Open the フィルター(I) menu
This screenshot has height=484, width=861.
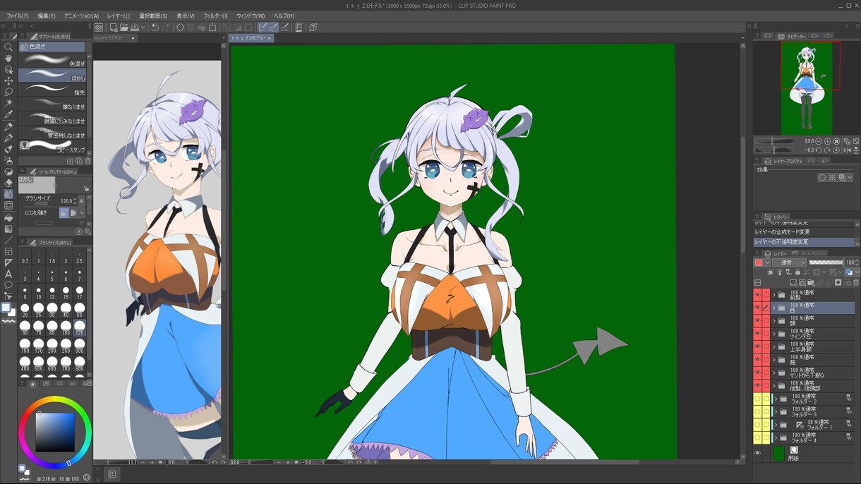pos(215,16)
